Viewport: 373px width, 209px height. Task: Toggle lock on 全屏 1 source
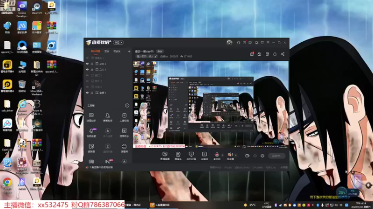(x=92, y=93)
